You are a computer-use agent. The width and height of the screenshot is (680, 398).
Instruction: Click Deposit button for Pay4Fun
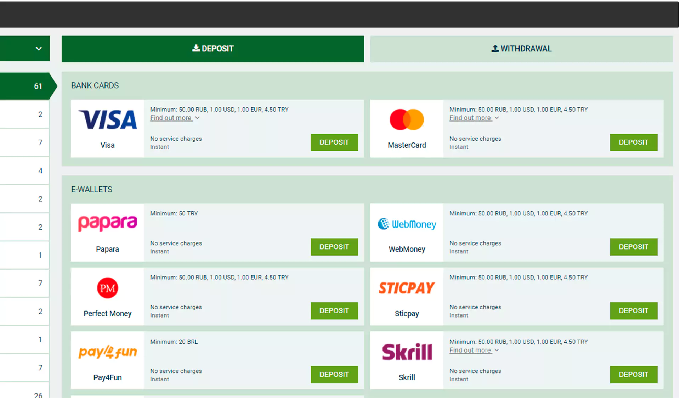tap(334, 374)
